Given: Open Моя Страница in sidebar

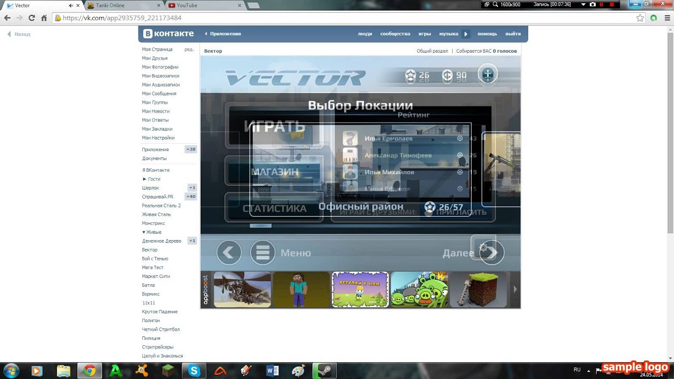Looking at the screenshot, I should point(157,49).
